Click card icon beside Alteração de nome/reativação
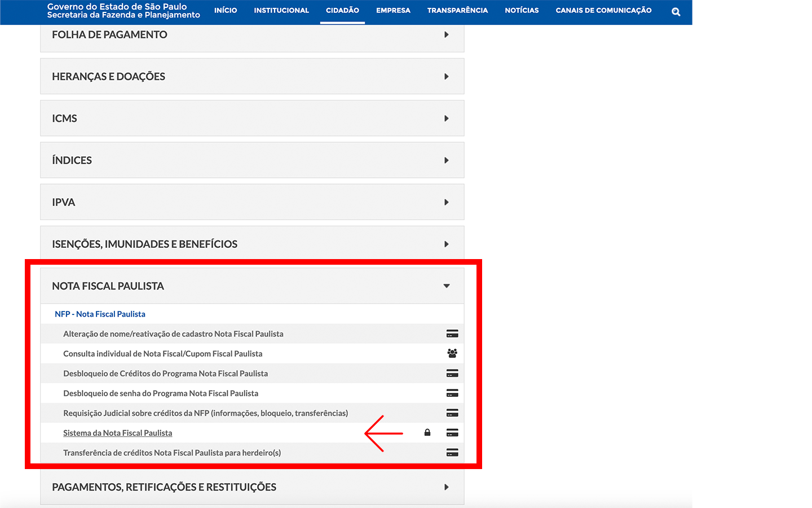This screenshot has width=812, height=508. pos(452,334)
